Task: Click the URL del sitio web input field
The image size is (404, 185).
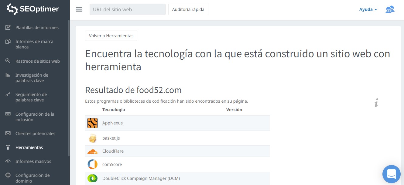Action: [127, 9]
